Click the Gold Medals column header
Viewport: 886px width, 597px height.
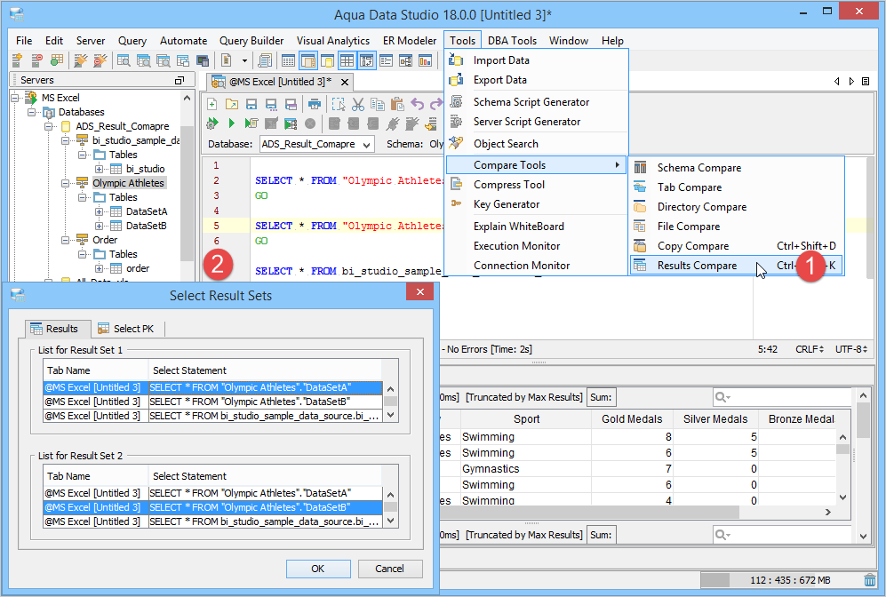(632, 419)
